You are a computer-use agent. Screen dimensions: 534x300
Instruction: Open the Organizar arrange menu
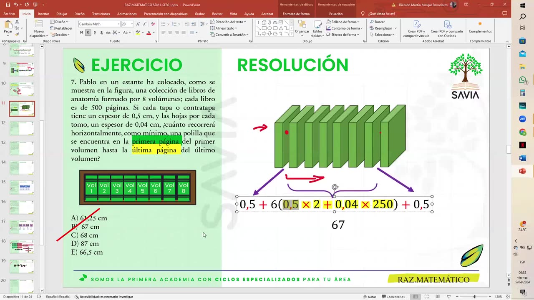tap(302, 27)
